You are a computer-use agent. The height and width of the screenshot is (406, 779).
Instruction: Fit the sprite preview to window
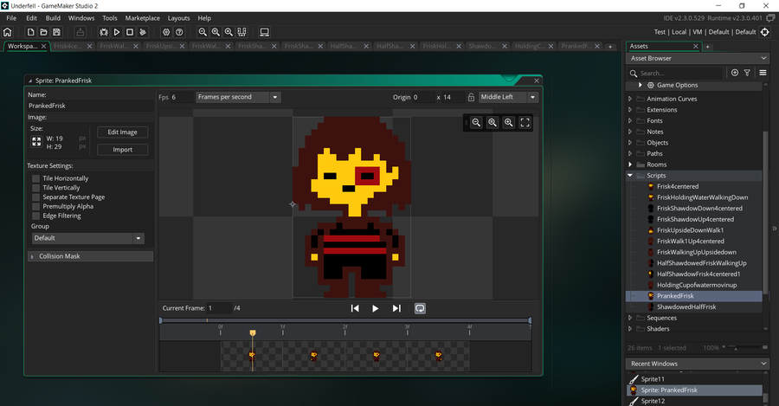(525, 122)
